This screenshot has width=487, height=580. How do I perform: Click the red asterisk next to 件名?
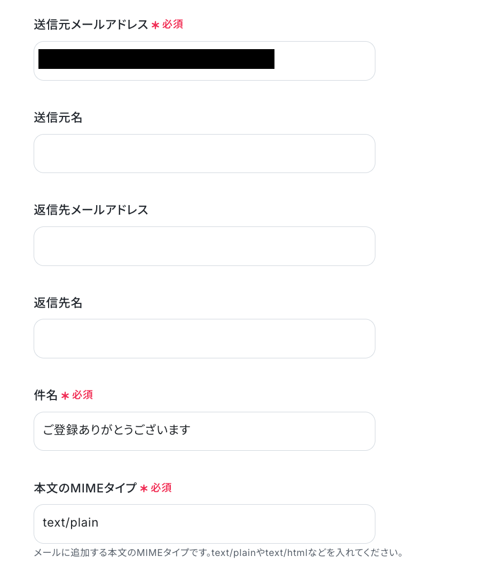coord(65,396)
